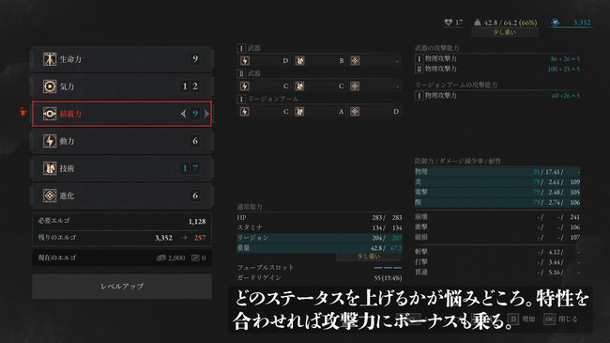The height and width of the screenshot is (343, 610).
Task: Click the ガードリゲイン value 55 (19.4%)
Action: (x=388, y=278)
